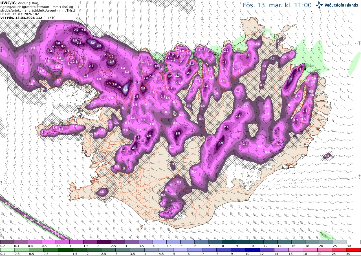Select the pale grey 25 swatch, top legend row
This screenshot has width=361, height=256.
(x=340, y=242)
